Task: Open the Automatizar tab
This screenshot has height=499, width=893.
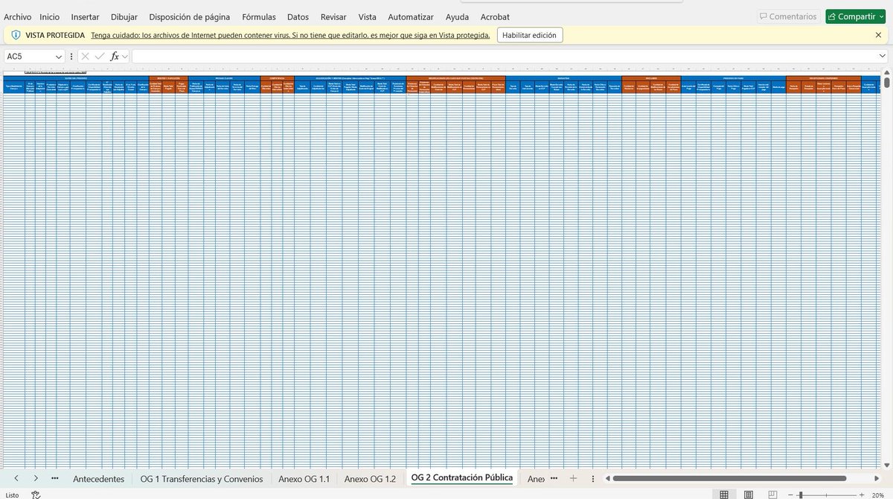Action: [x=411, y=16]
